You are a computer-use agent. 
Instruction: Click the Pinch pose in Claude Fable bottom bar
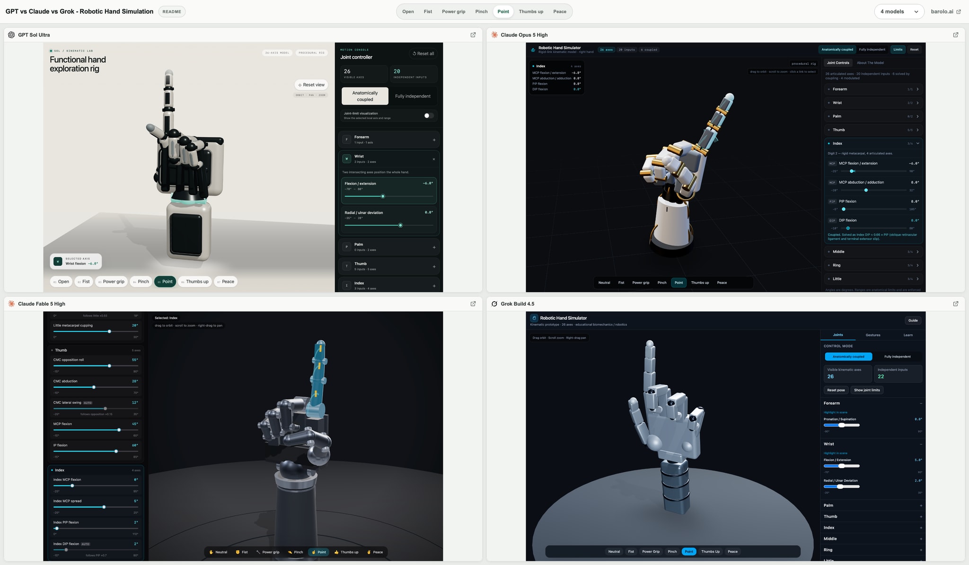296,552
